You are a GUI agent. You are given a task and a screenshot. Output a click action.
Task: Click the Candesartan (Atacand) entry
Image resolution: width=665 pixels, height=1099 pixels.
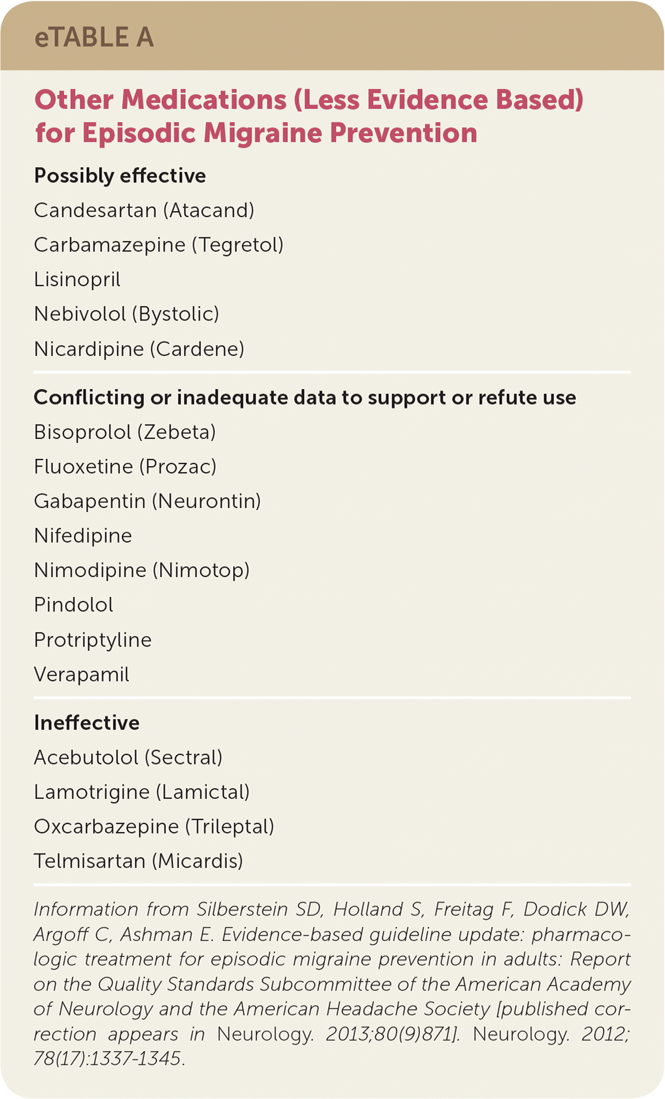click(144, 211)
